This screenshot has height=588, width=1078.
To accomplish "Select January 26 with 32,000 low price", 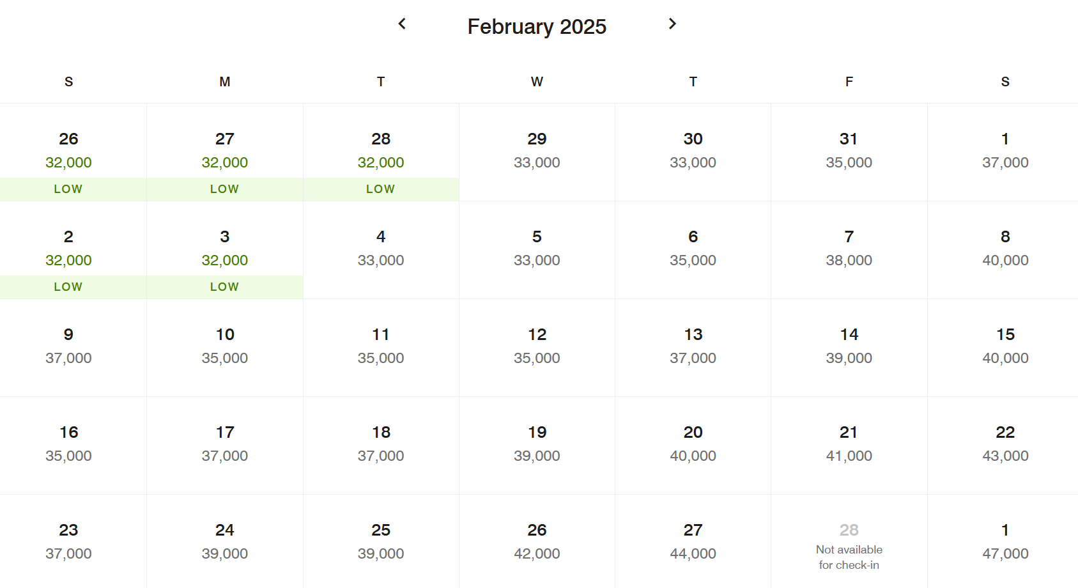I will [x=68, y=153].
